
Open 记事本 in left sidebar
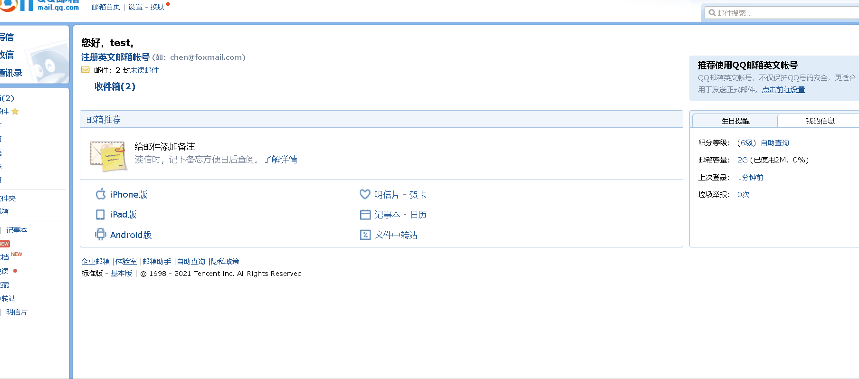(x=17, y=230)
